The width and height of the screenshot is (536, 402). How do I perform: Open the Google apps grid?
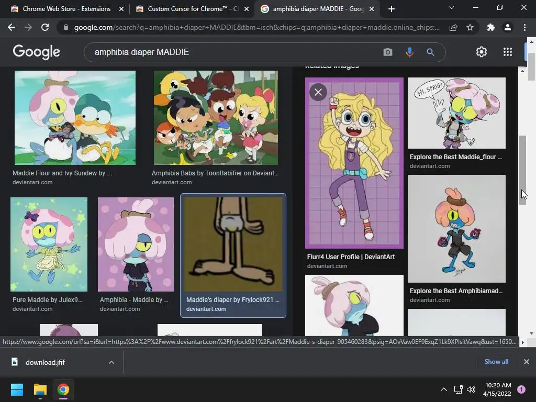click(x=508, y=52)
